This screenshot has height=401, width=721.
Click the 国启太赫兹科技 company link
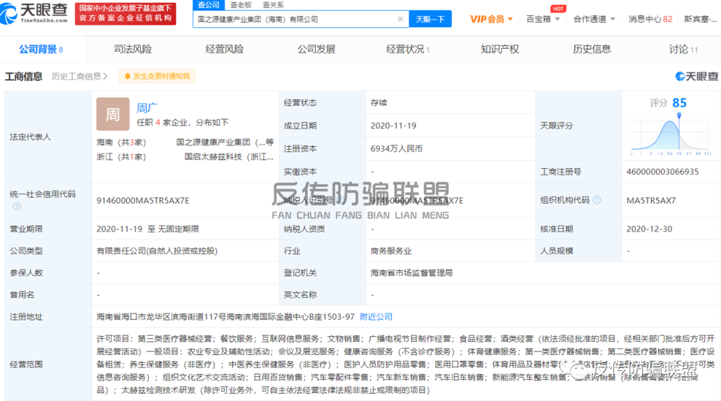point(229,157)
